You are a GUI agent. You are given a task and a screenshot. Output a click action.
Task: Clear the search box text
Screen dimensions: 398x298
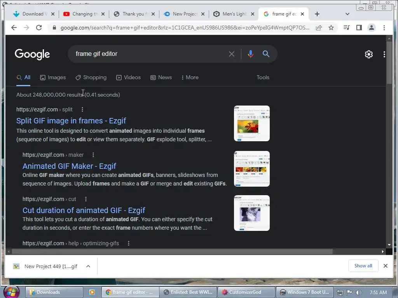click(232, 54)
